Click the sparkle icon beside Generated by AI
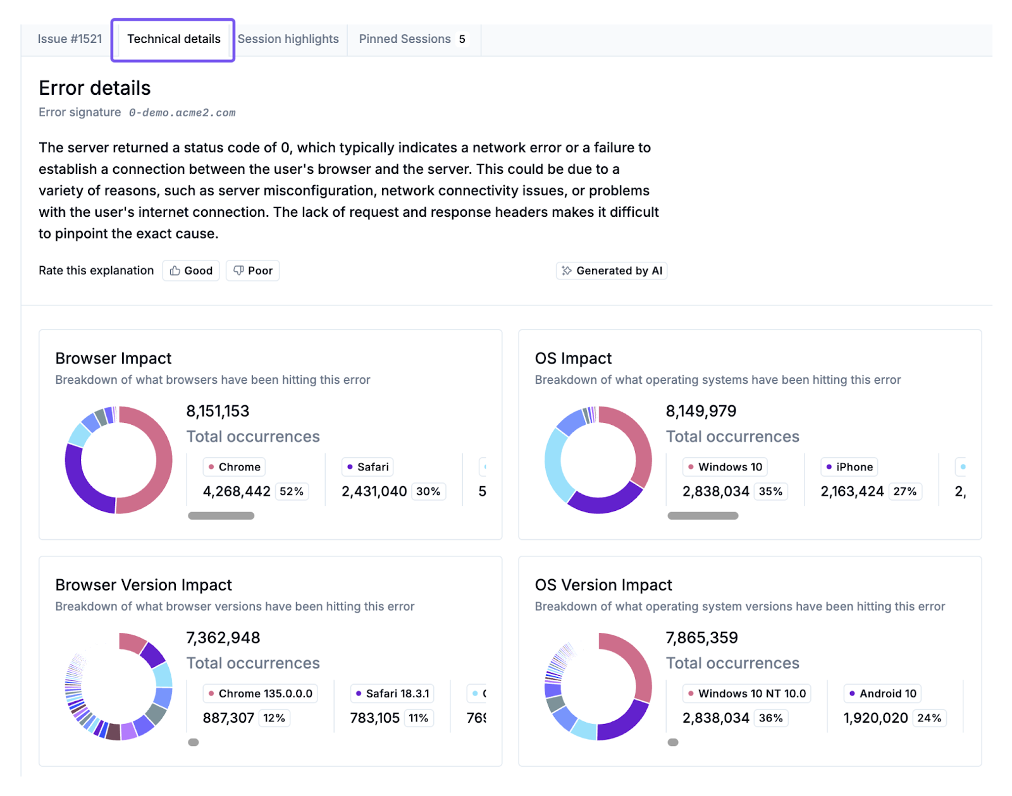Viewport: 1012px width, 796px height. (567, 271)
